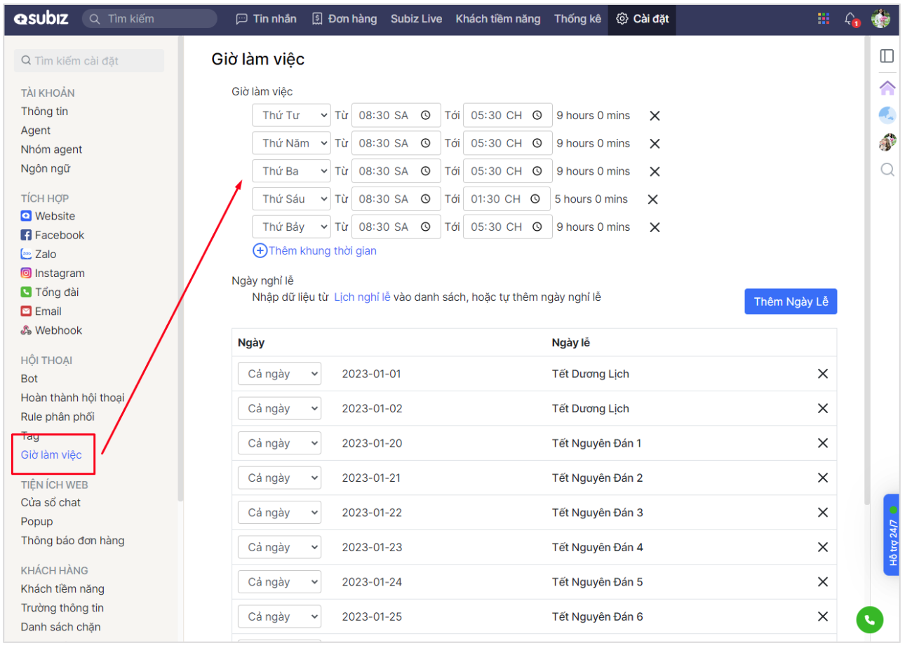Click the green phone call button
The image size is (905, 648).
[x=869, y=619]
